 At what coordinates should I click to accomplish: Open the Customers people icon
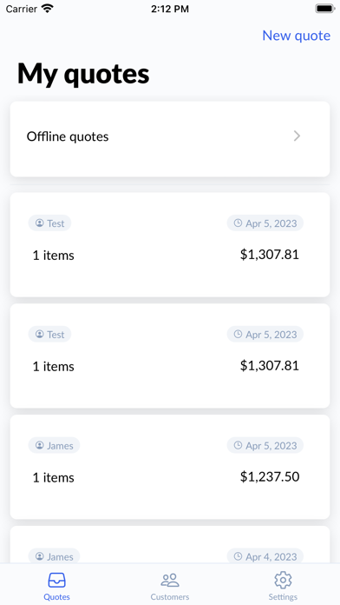[x=170, y=580]
